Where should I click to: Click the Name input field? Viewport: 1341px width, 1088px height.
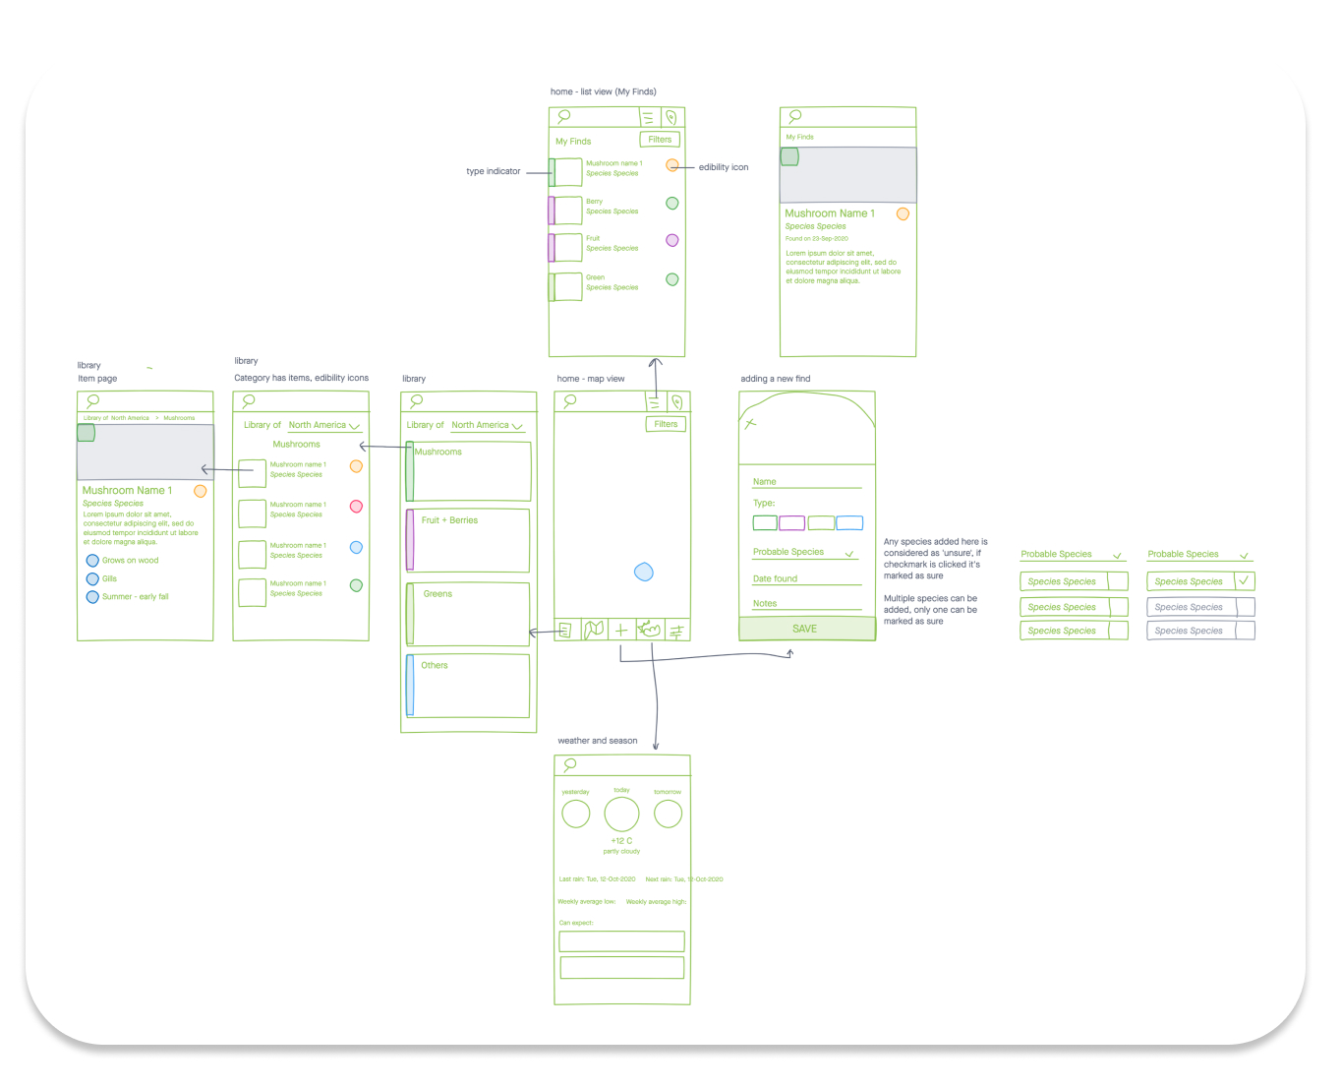tap(806, 482)
